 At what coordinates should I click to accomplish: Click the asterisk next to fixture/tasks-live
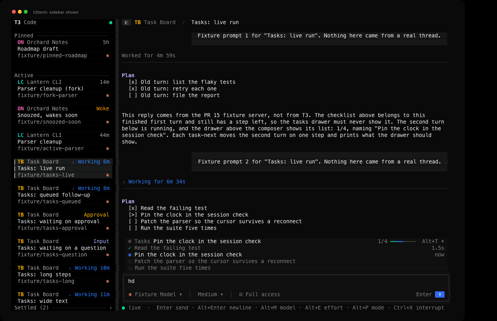pyautogui.click(x=107, y=175)
